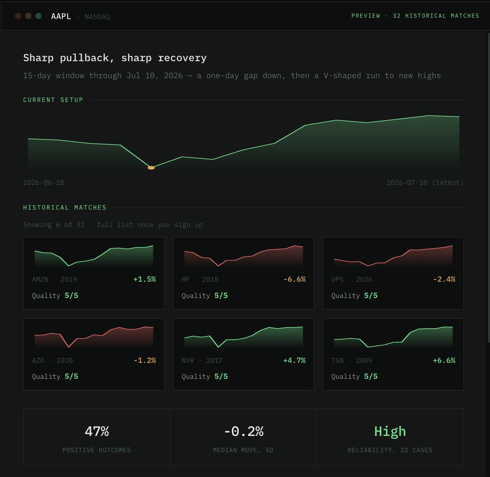490x477 pixels.
Task: Click the High reliability value
Action: (x=390, y=431)
